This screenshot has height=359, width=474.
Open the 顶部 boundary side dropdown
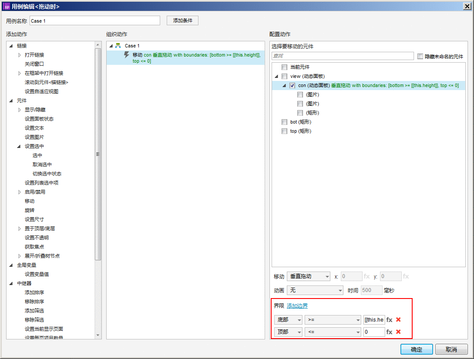pyautogui.click(x=288, y=332)
